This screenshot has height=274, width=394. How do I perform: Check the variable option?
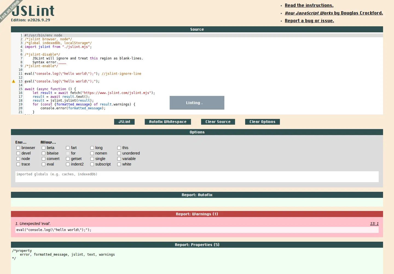(119, 159)
